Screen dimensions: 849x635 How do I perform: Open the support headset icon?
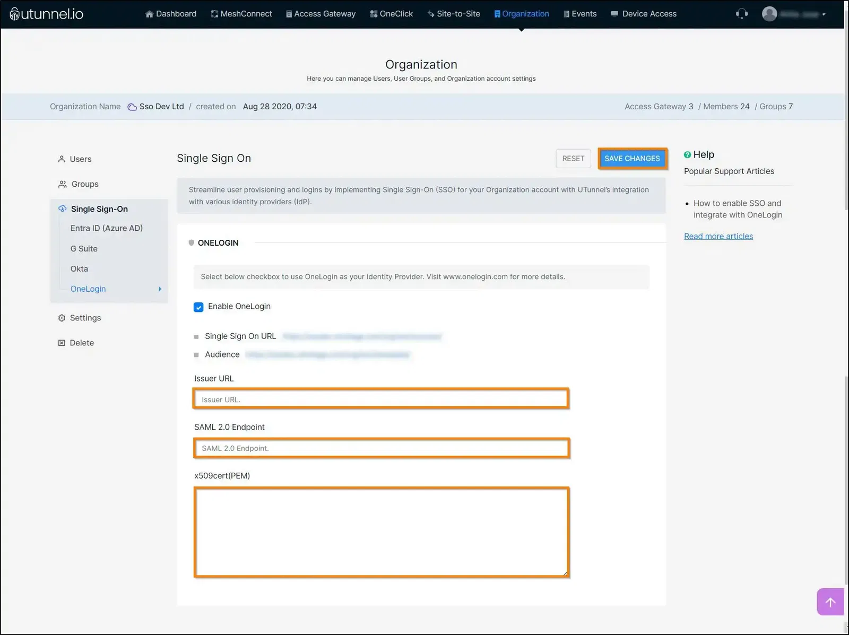pyautogui.click(x=742, y=14)
